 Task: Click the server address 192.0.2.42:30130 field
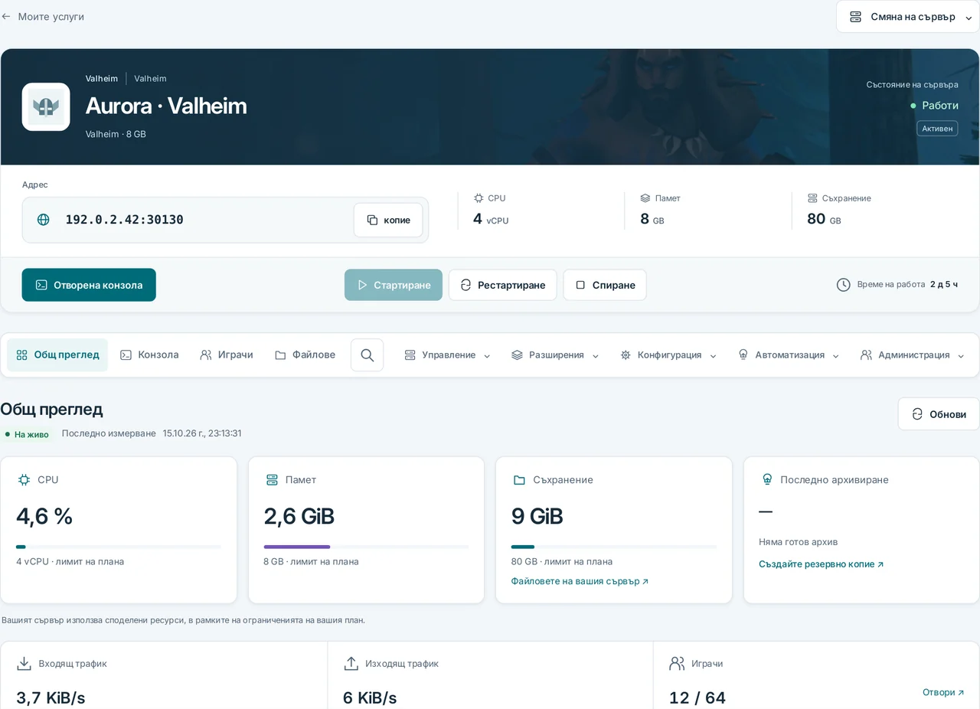click(x=225, y=220)
